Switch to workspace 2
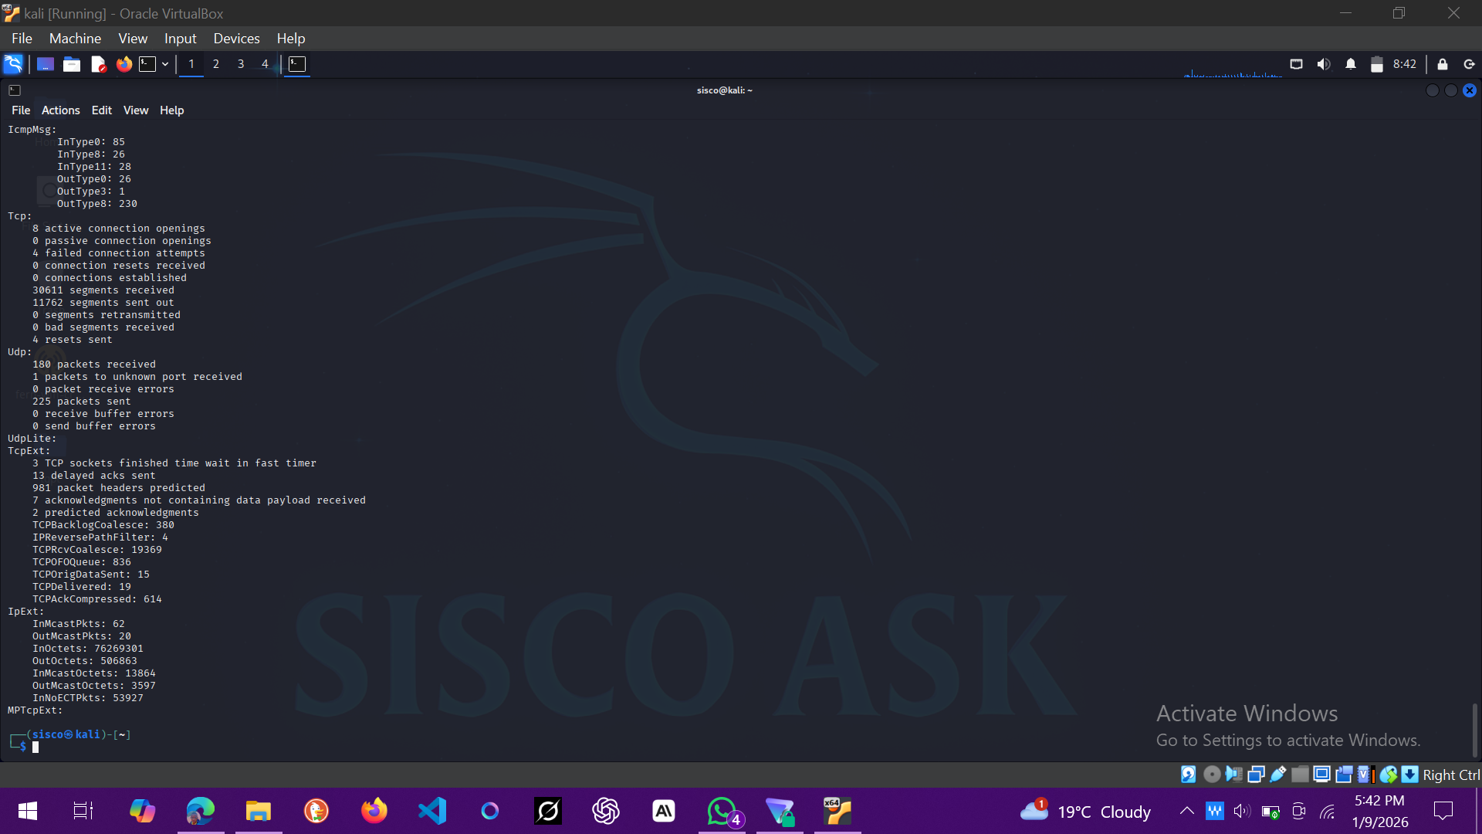1482x834 pixels. [x=216, y=64]
